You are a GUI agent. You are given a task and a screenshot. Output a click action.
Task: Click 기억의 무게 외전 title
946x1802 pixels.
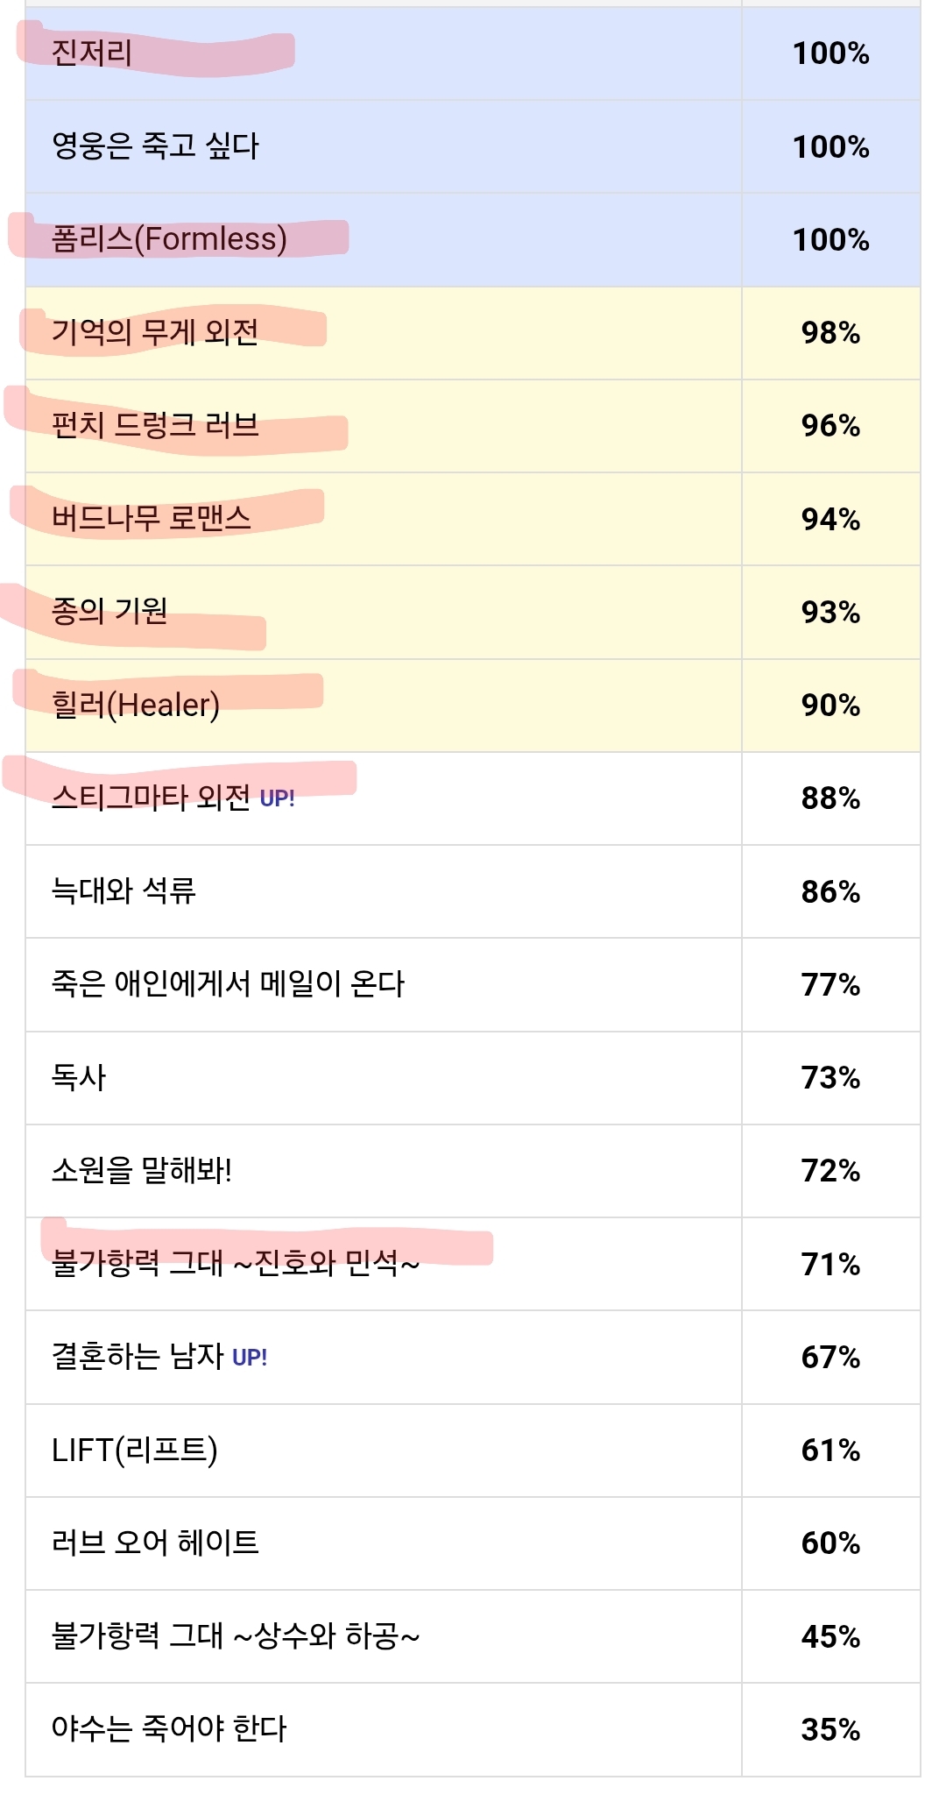tap(155, 332)
